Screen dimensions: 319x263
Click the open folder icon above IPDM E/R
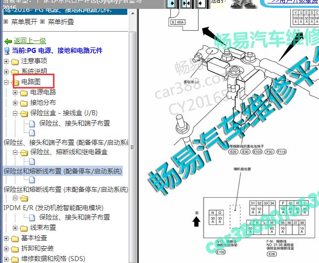(x=24, y=198)
